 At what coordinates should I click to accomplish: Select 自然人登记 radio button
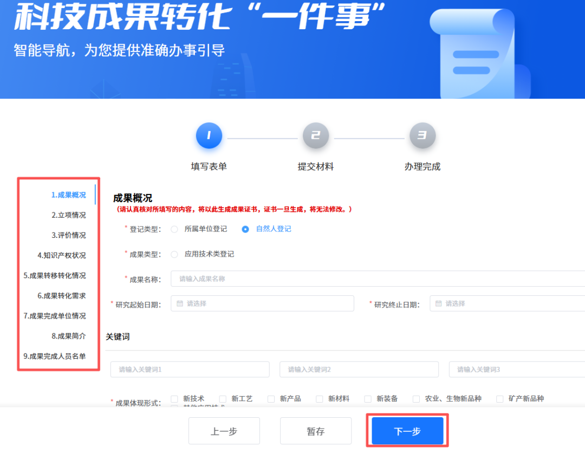245,229
